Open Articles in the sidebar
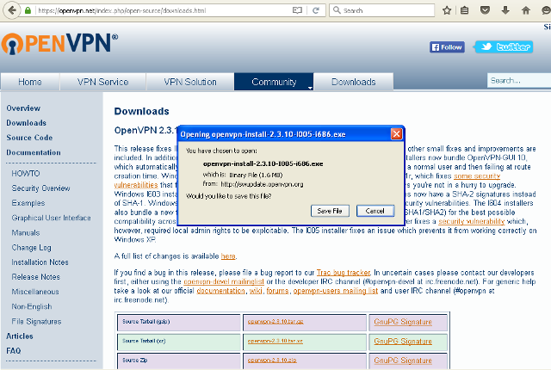Viewport: 551px width, 370px height. click(20, 336)
